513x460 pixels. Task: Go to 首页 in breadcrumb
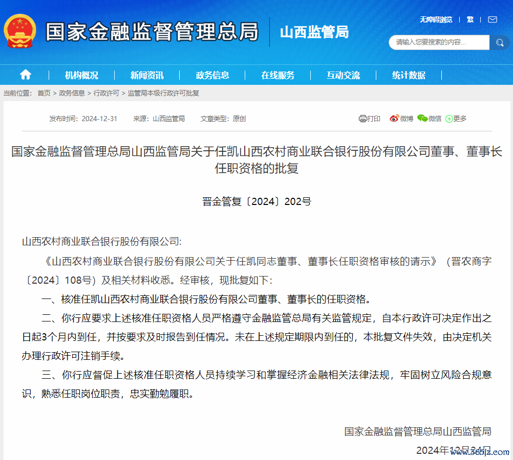point(44,93)
